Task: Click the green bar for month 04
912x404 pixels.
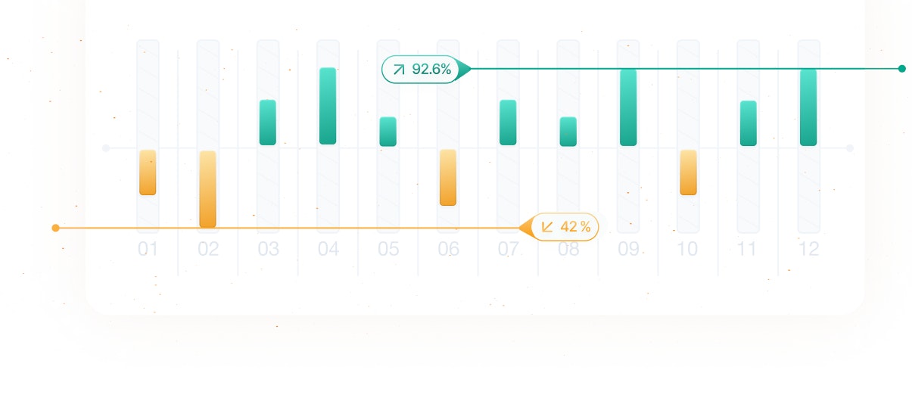Action: pyautogui.click(x=328, y=106)
